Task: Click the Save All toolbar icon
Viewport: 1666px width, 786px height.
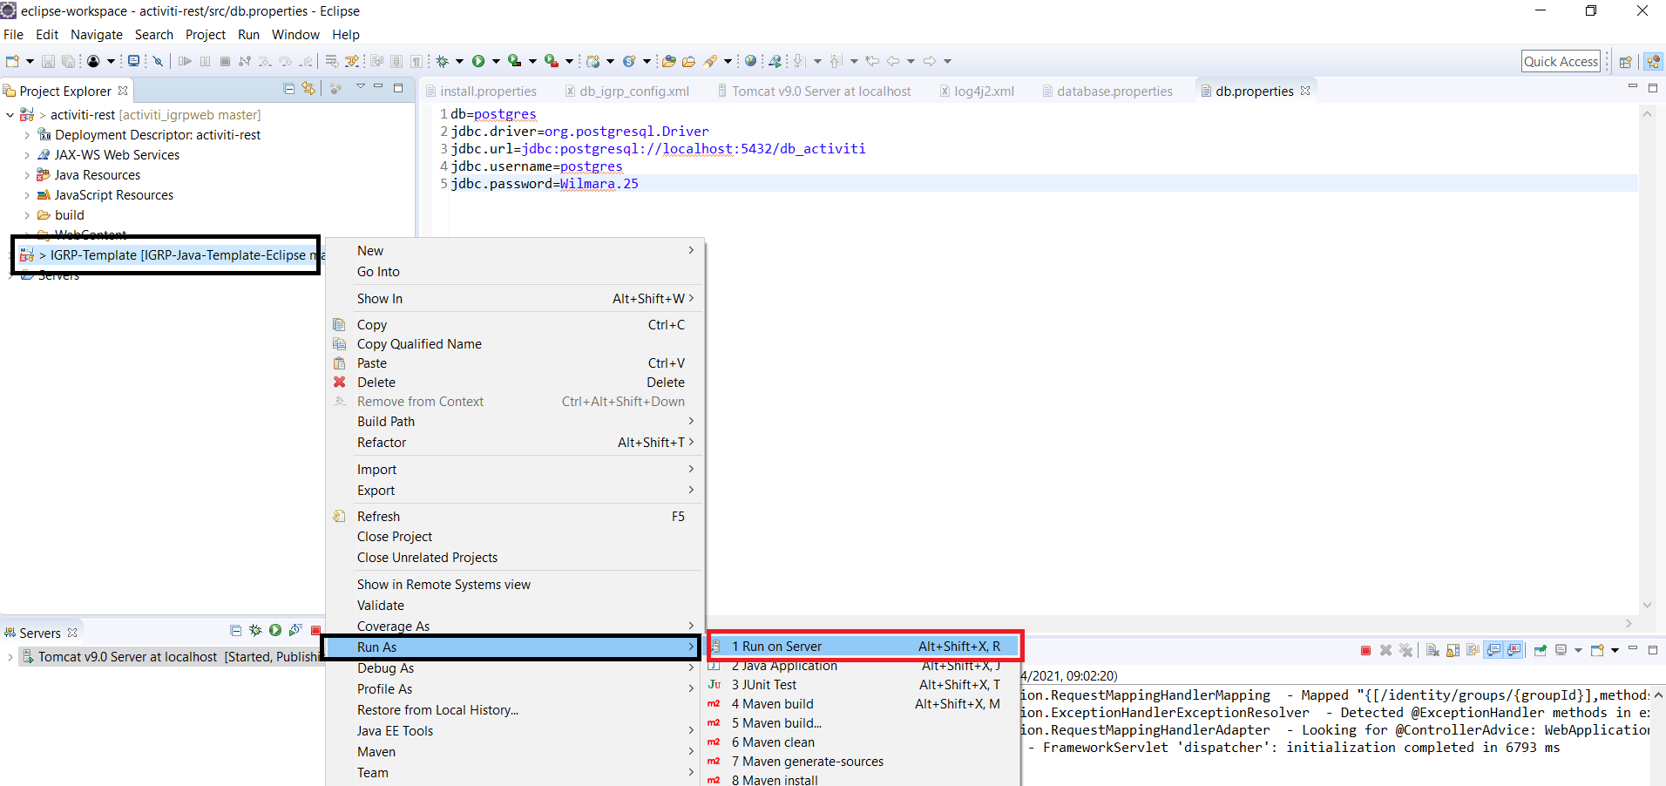Action: [x=68, y=61]
